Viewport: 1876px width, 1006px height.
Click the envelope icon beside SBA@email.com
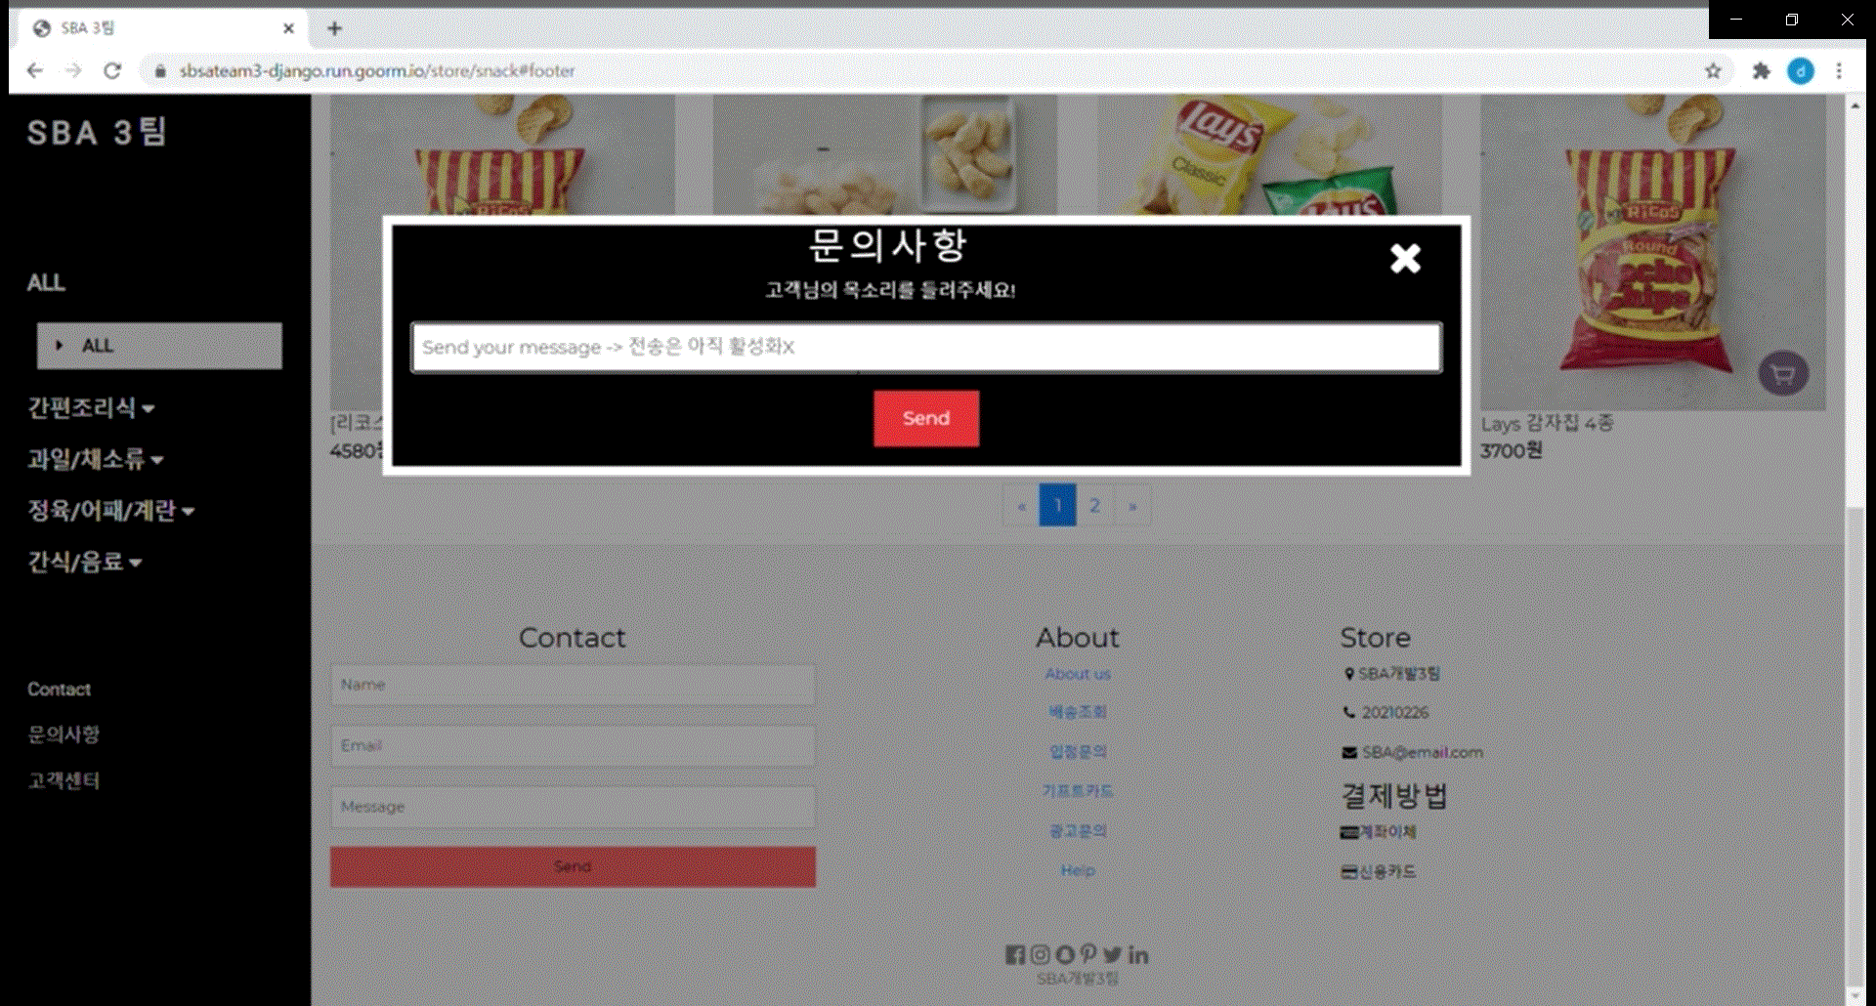(1349, 751)
